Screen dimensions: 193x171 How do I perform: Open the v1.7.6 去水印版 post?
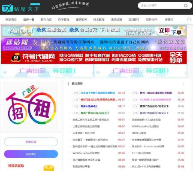pyautogui.click(x=146, y=119)
